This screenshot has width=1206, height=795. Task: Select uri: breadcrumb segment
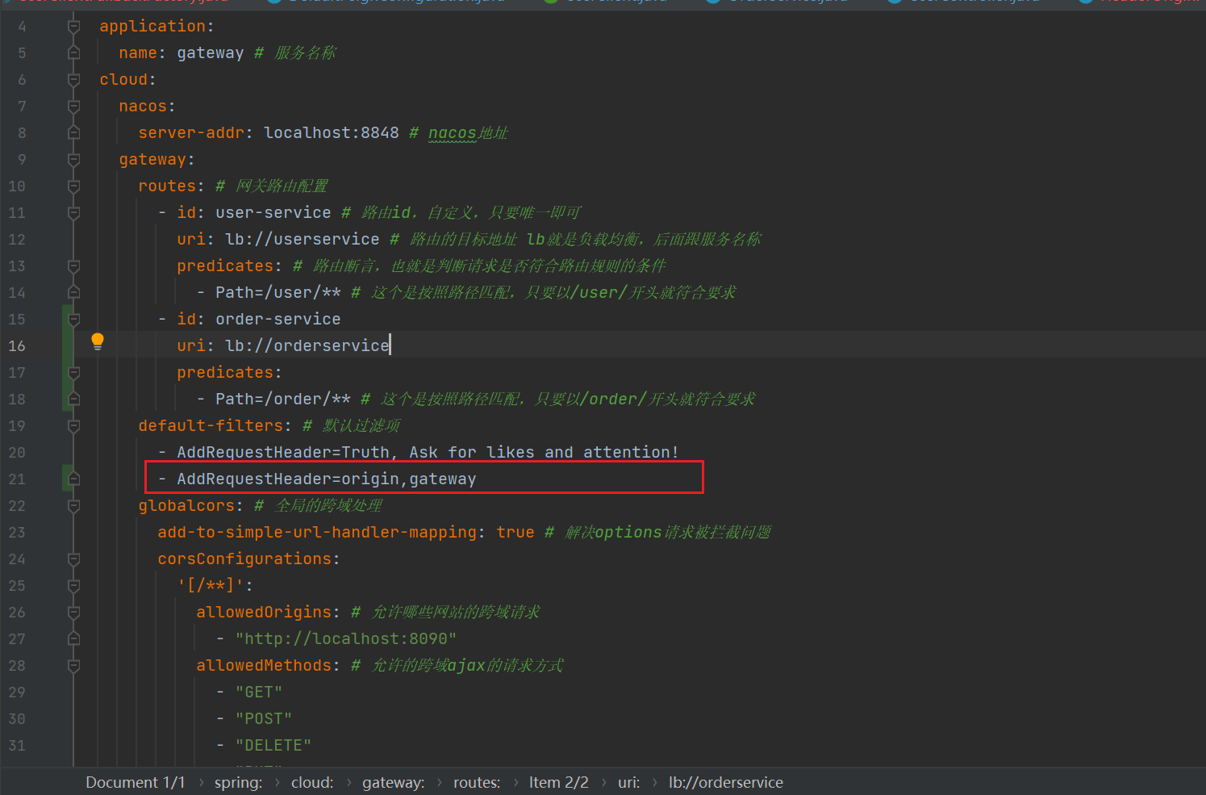(629, 782)
